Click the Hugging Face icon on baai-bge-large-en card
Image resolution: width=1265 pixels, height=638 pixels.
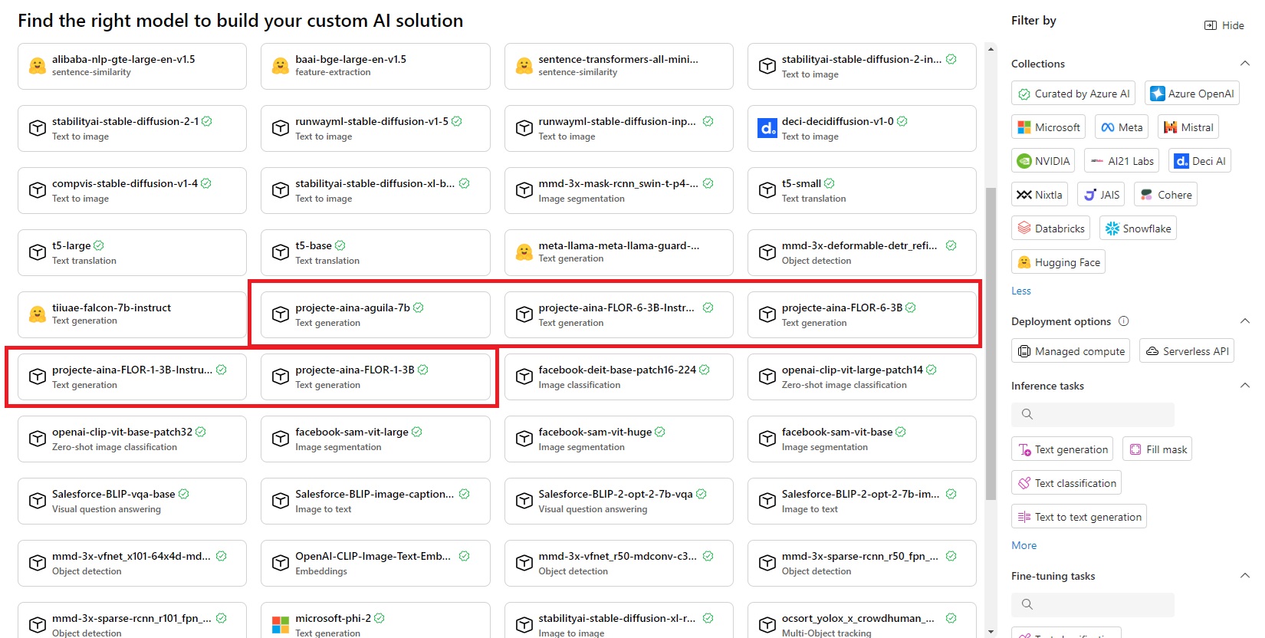pyautogui.click(x=281, y=66)
